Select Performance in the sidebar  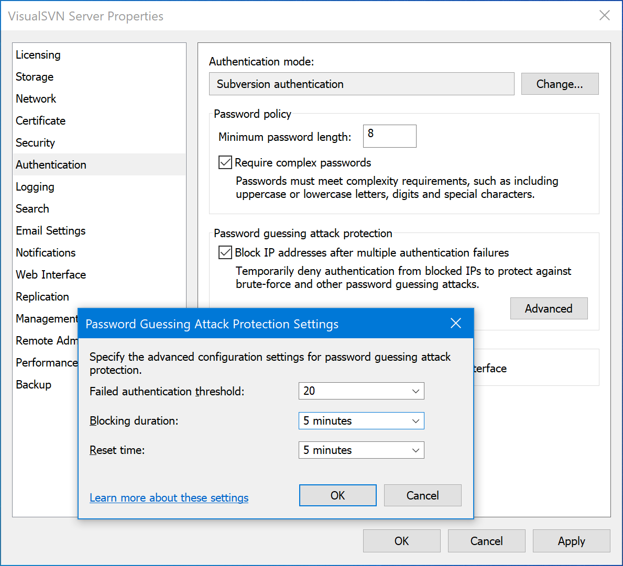click(x=46, y=363)
